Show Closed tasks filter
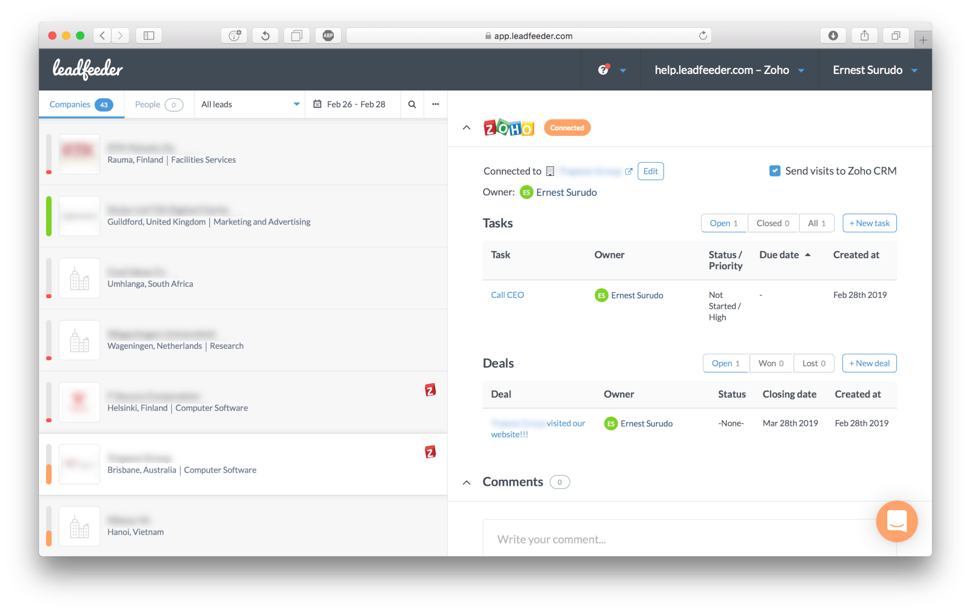 click(773, 223)
